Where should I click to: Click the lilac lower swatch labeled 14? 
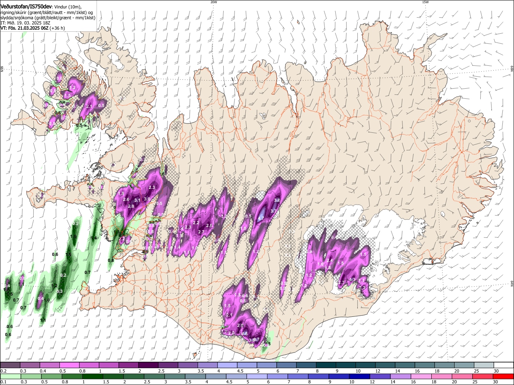(x=400, y=376)
